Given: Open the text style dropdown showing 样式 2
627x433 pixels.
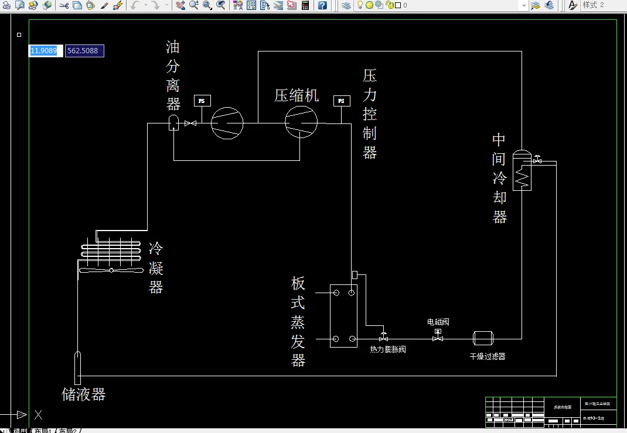Looking at the screenshot, I should click(603, 5).
